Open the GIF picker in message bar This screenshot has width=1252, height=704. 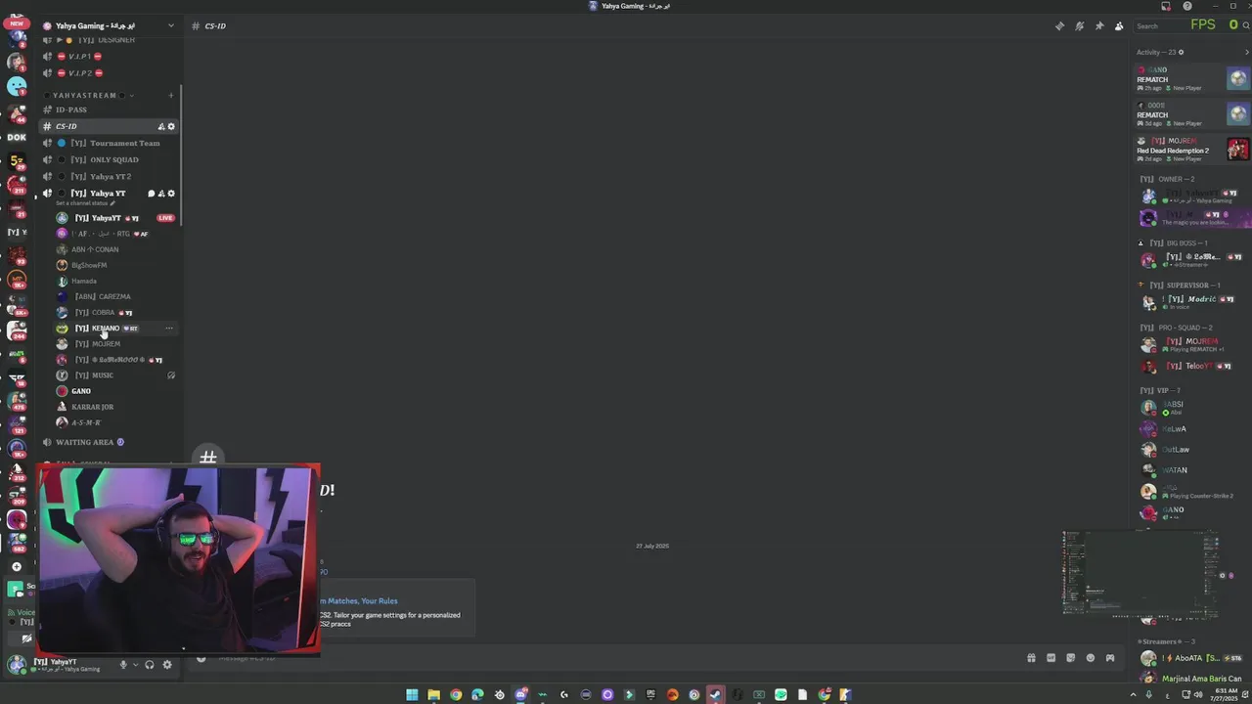click(1051, 658)
